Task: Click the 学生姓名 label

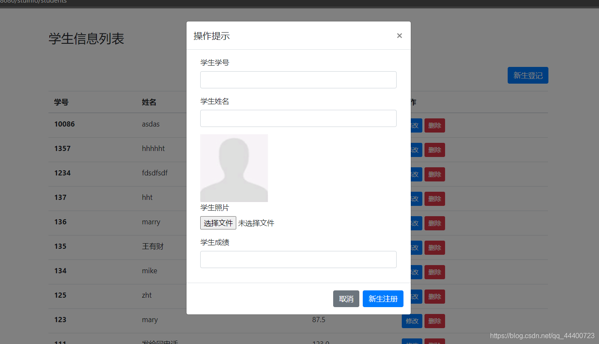Action: 214,101
